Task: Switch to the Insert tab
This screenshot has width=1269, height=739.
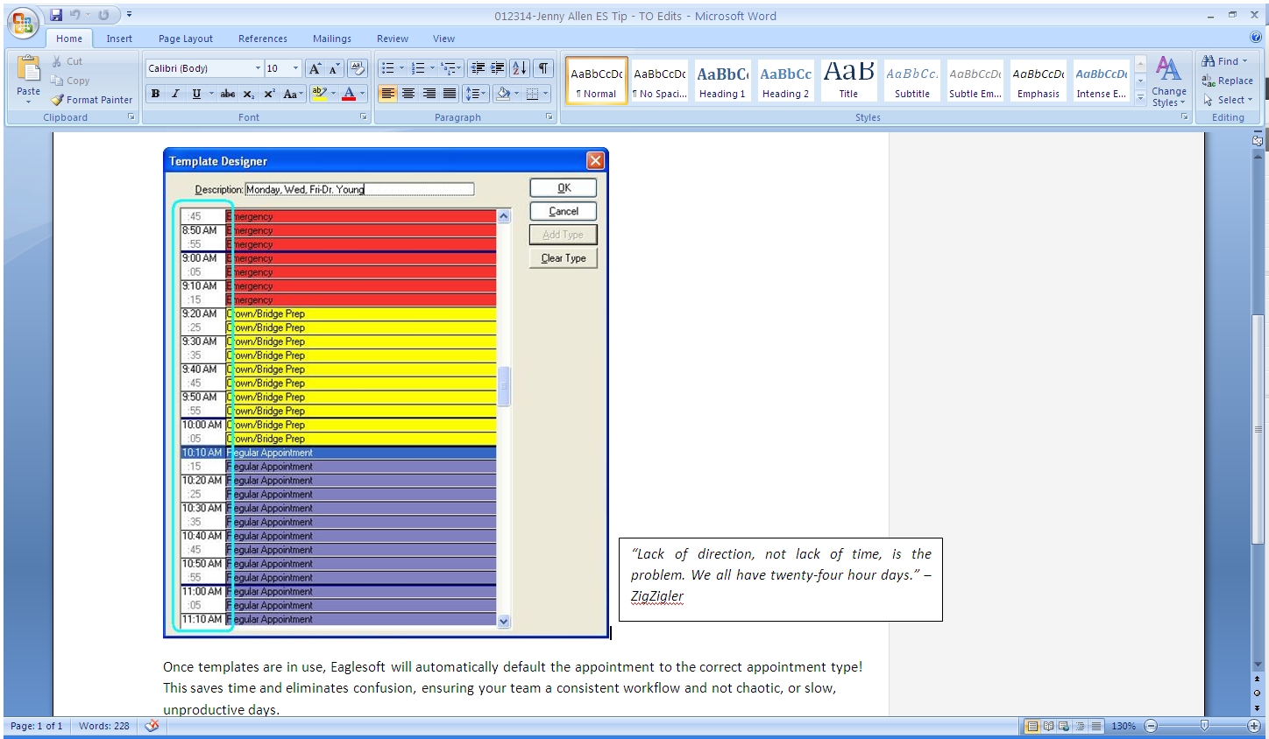Action: (119, 39)
